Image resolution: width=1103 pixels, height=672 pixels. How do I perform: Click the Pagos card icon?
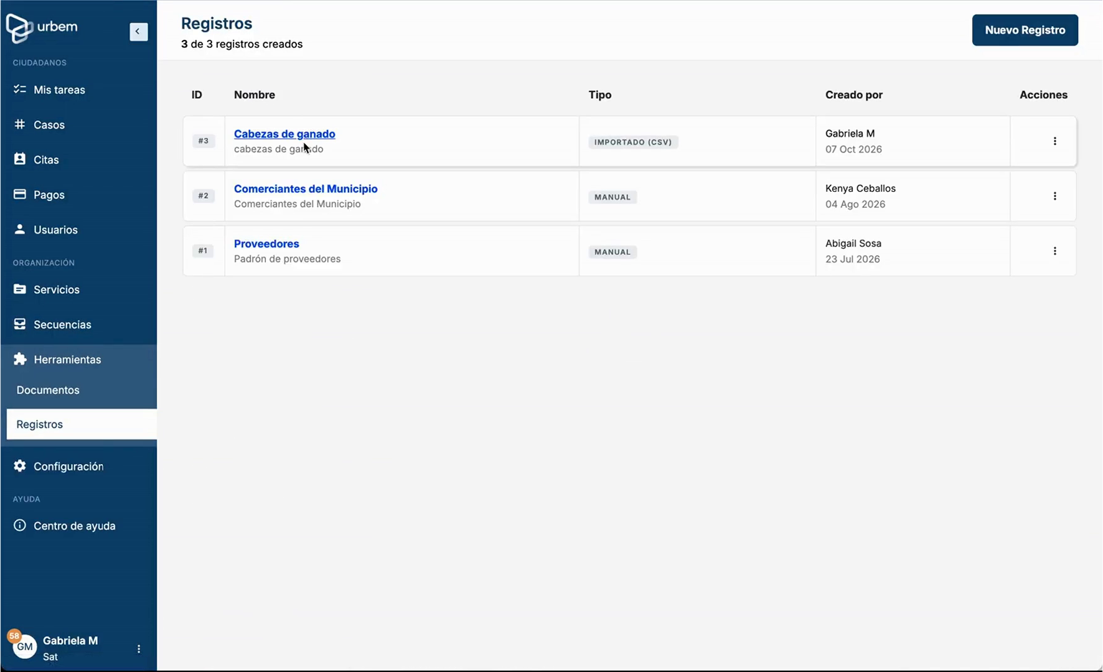(20, 194)
